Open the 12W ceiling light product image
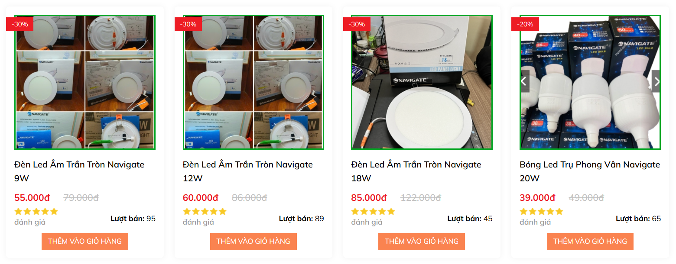The width and height of the screenshot is (676, 264). (253, 82)
